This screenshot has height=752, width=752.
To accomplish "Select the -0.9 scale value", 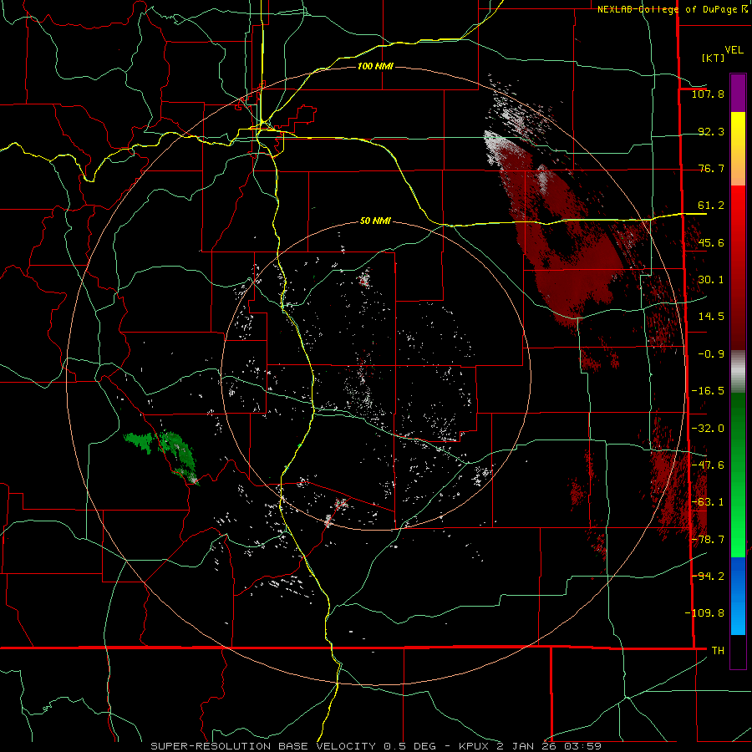I will click(x=711, y=354).
